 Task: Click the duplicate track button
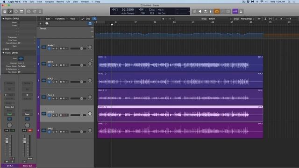47,24
